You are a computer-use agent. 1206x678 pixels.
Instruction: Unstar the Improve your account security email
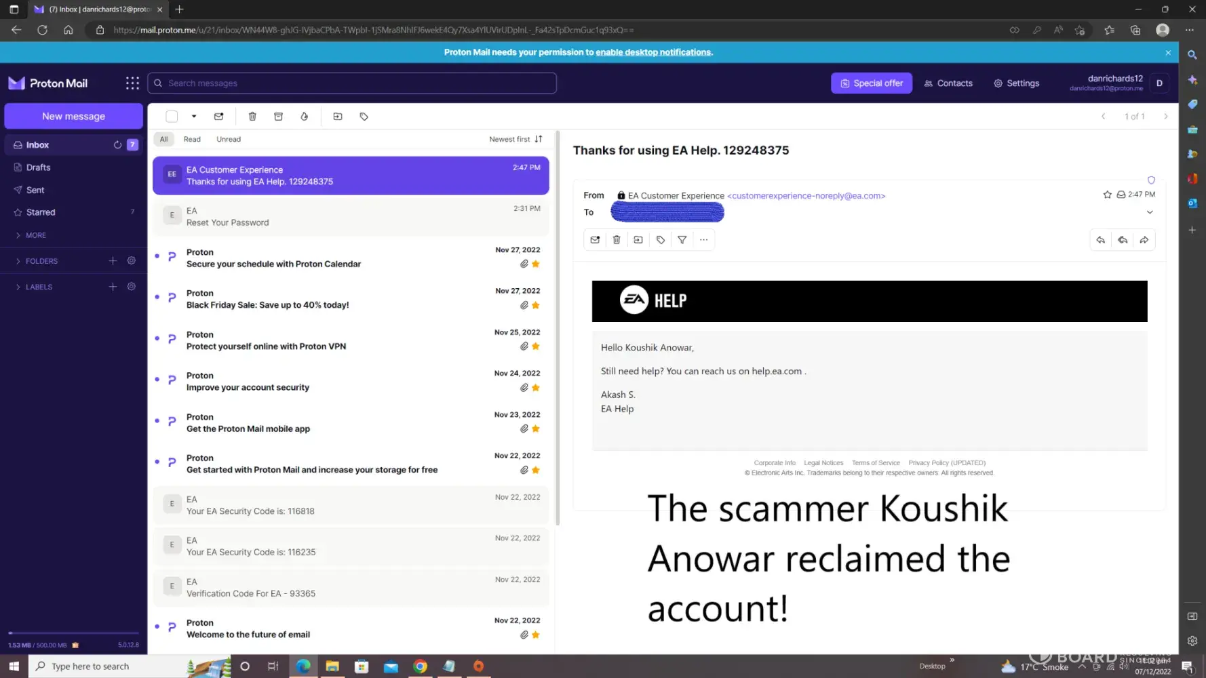(x=536, y=388)
